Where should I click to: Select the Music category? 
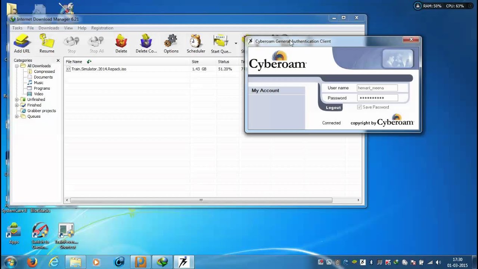coord(38,83)
